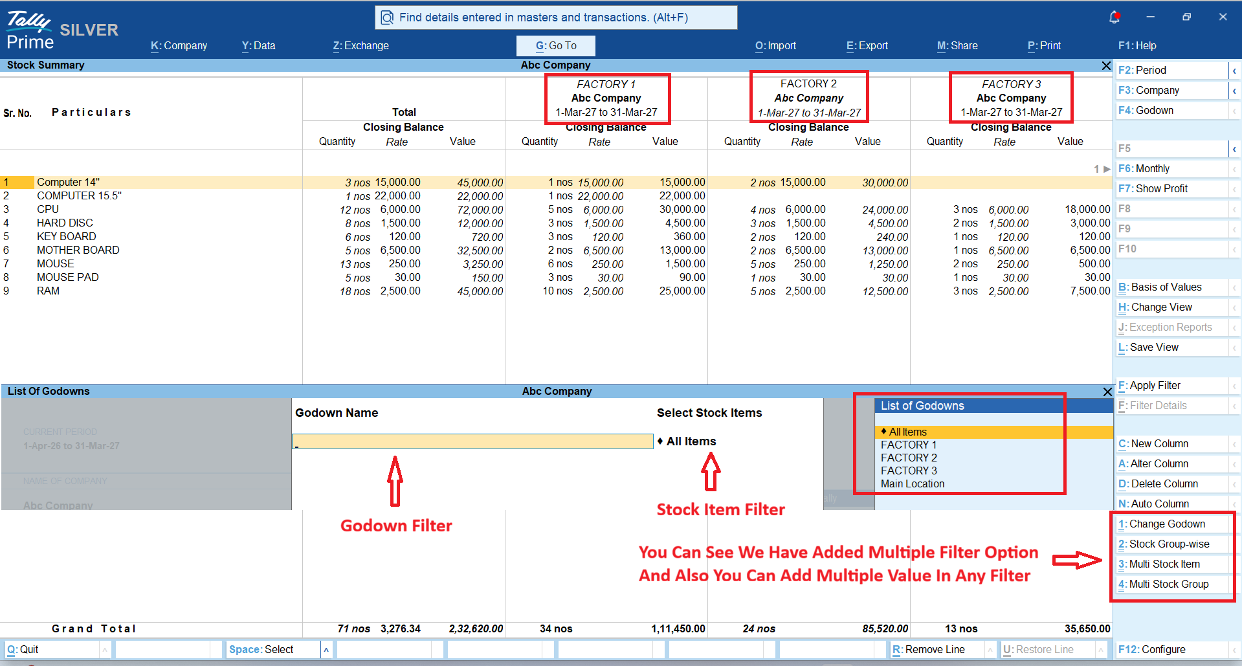The image size is (1242, 666).
Task: Expand the chevron beside F2: Period
Action: pyautogui.click(x=1234, y=71)
